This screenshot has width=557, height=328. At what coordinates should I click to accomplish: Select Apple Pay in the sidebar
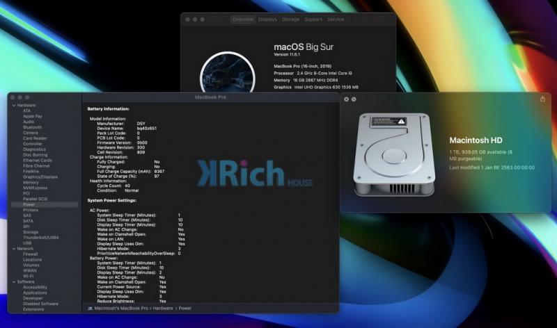coord(33,116)
